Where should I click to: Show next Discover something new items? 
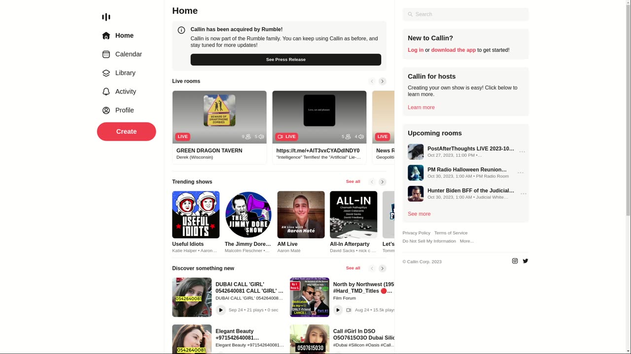tap(382, 268)
